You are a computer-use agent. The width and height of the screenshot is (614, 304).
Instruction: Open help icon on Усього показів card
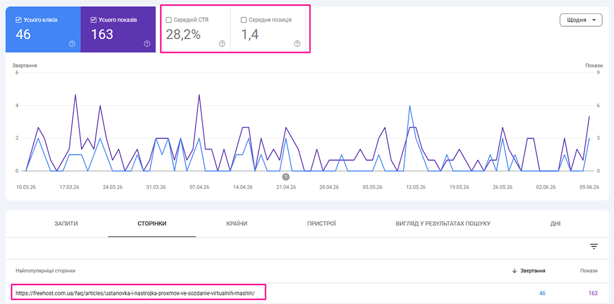147,44
